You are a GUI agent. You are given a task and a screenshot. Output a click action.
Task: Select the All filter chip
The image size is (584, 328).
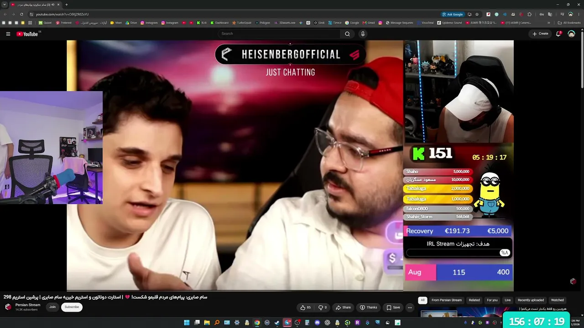(422, 300)
